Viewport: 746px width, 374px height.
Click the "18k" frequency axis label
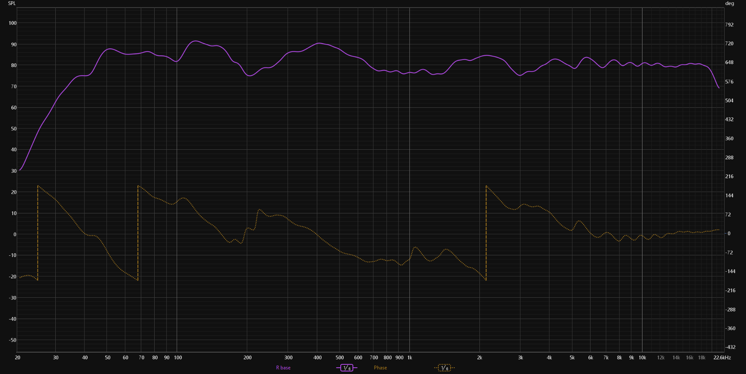pyautogui.click(x=702, y=358)
